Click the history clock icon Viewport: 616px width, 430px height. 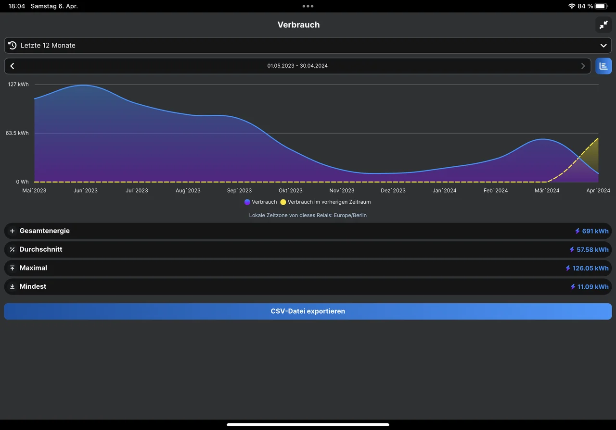[13, 45]
